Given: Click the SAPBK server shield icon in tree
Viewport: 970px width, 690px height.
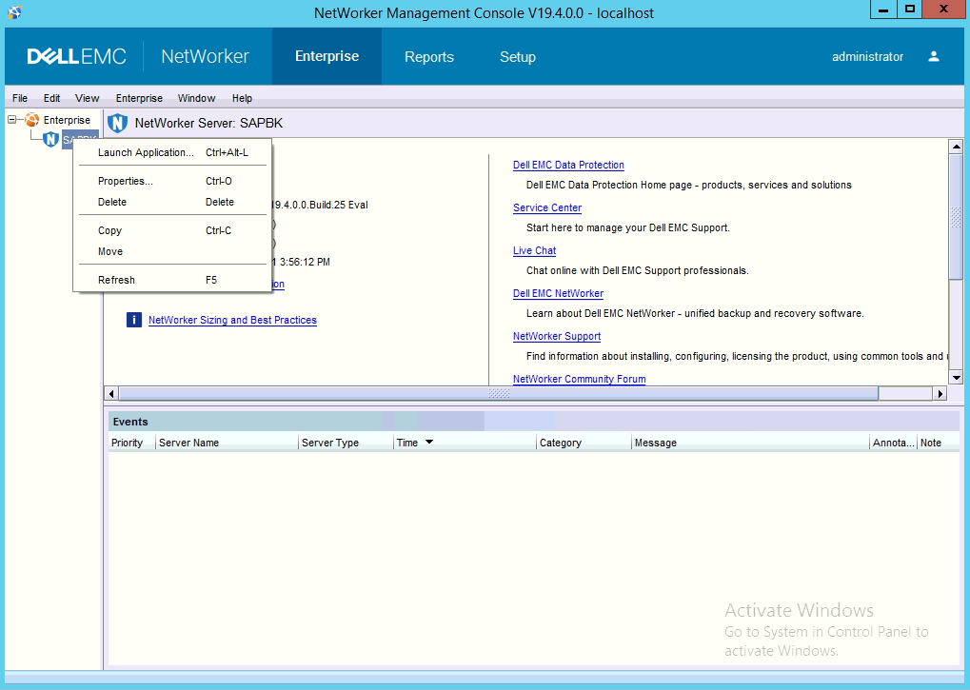Looking at the screenshot, I should (x=51, y=140).
